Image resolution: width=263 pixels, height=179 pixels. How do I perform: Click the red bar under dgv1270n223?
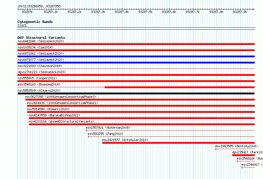point(136,75)
